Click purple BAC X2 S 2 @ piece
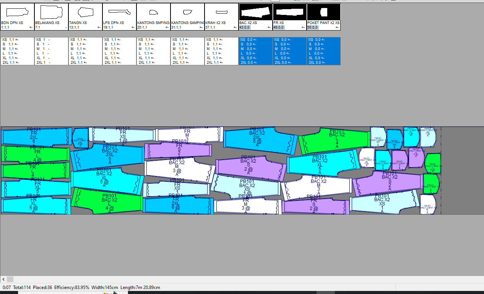484x294 pixels. tap(251, 167)
